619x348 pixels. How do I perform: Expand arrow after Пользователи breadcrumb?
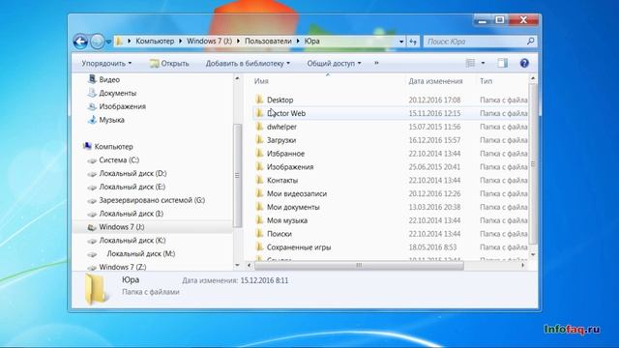pos(298,41)
